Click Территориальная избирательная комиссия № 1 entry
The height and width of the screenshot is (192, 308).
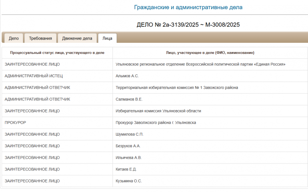coord(177,88)
